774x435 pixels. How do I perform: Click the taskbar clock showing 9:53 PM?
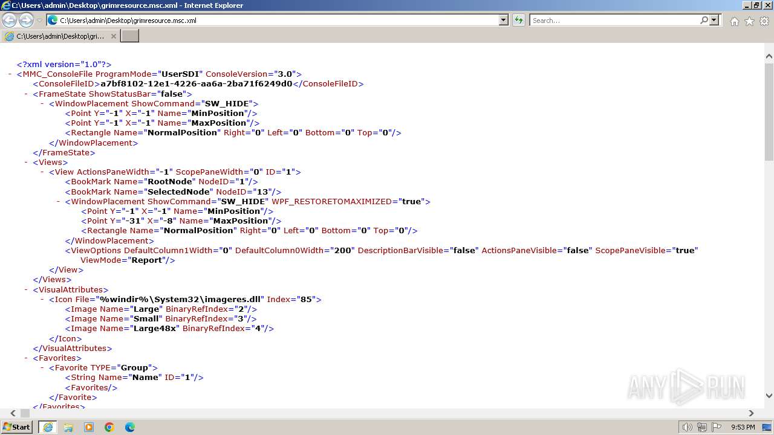click(x=743, y=427)
